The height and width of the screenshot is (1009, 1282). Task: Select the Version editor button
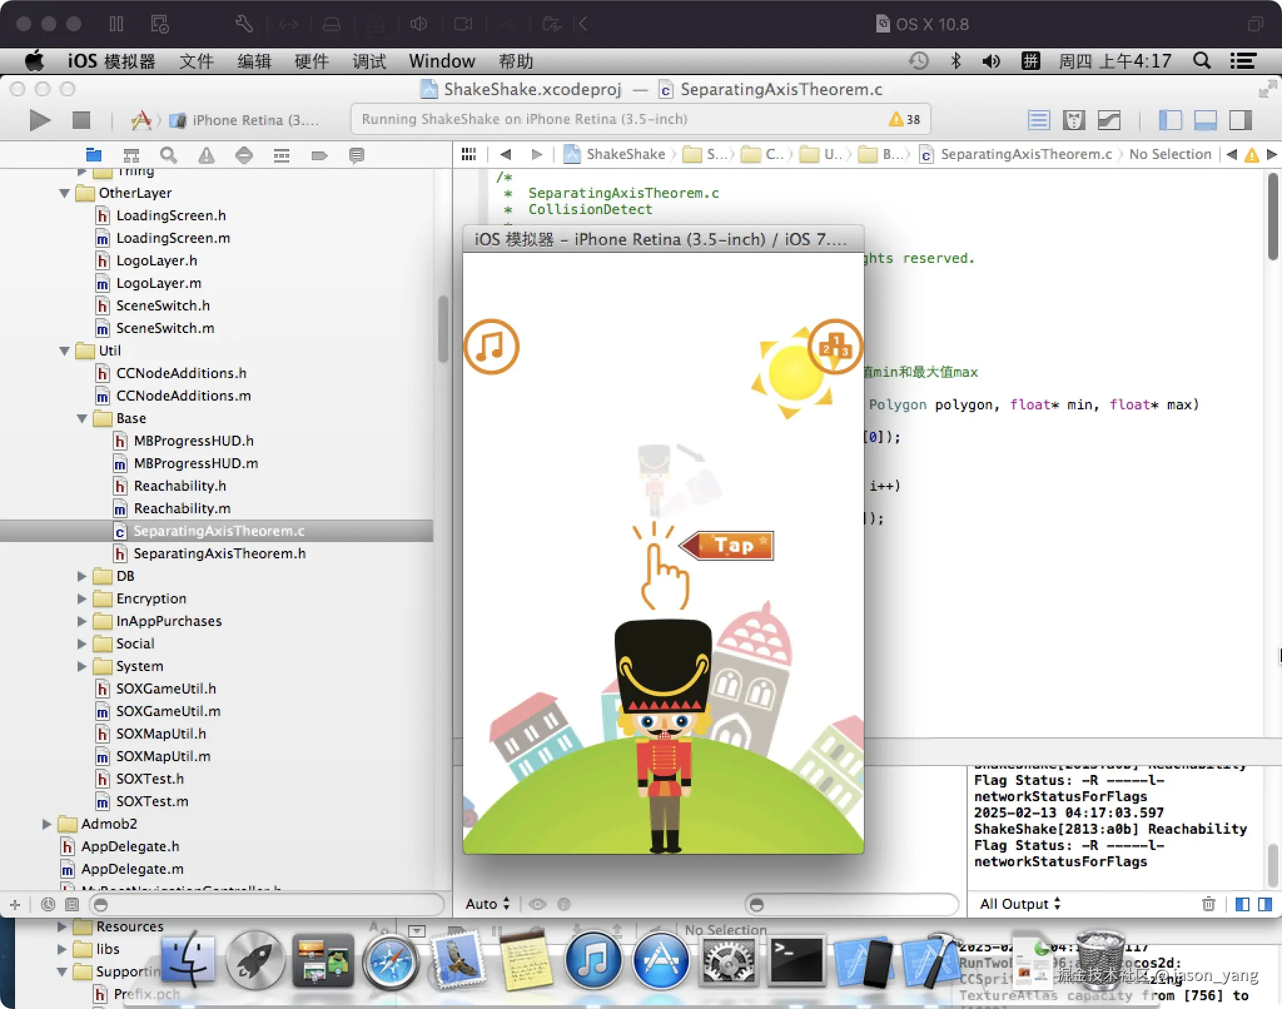1109,120
